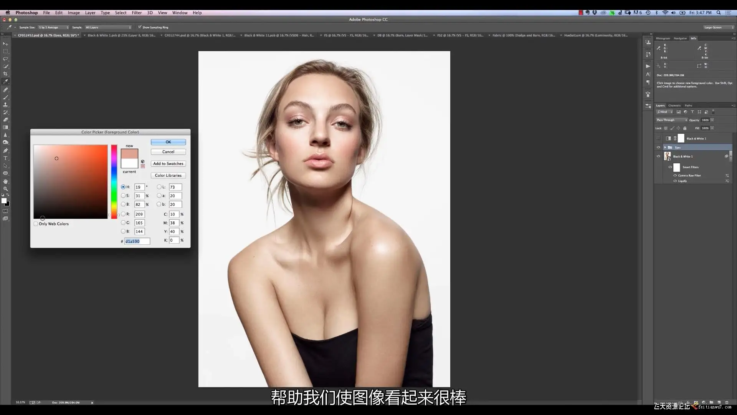Select the Crop tool
The width and height of the screenshot is (737, 415).
click(5, 74)
